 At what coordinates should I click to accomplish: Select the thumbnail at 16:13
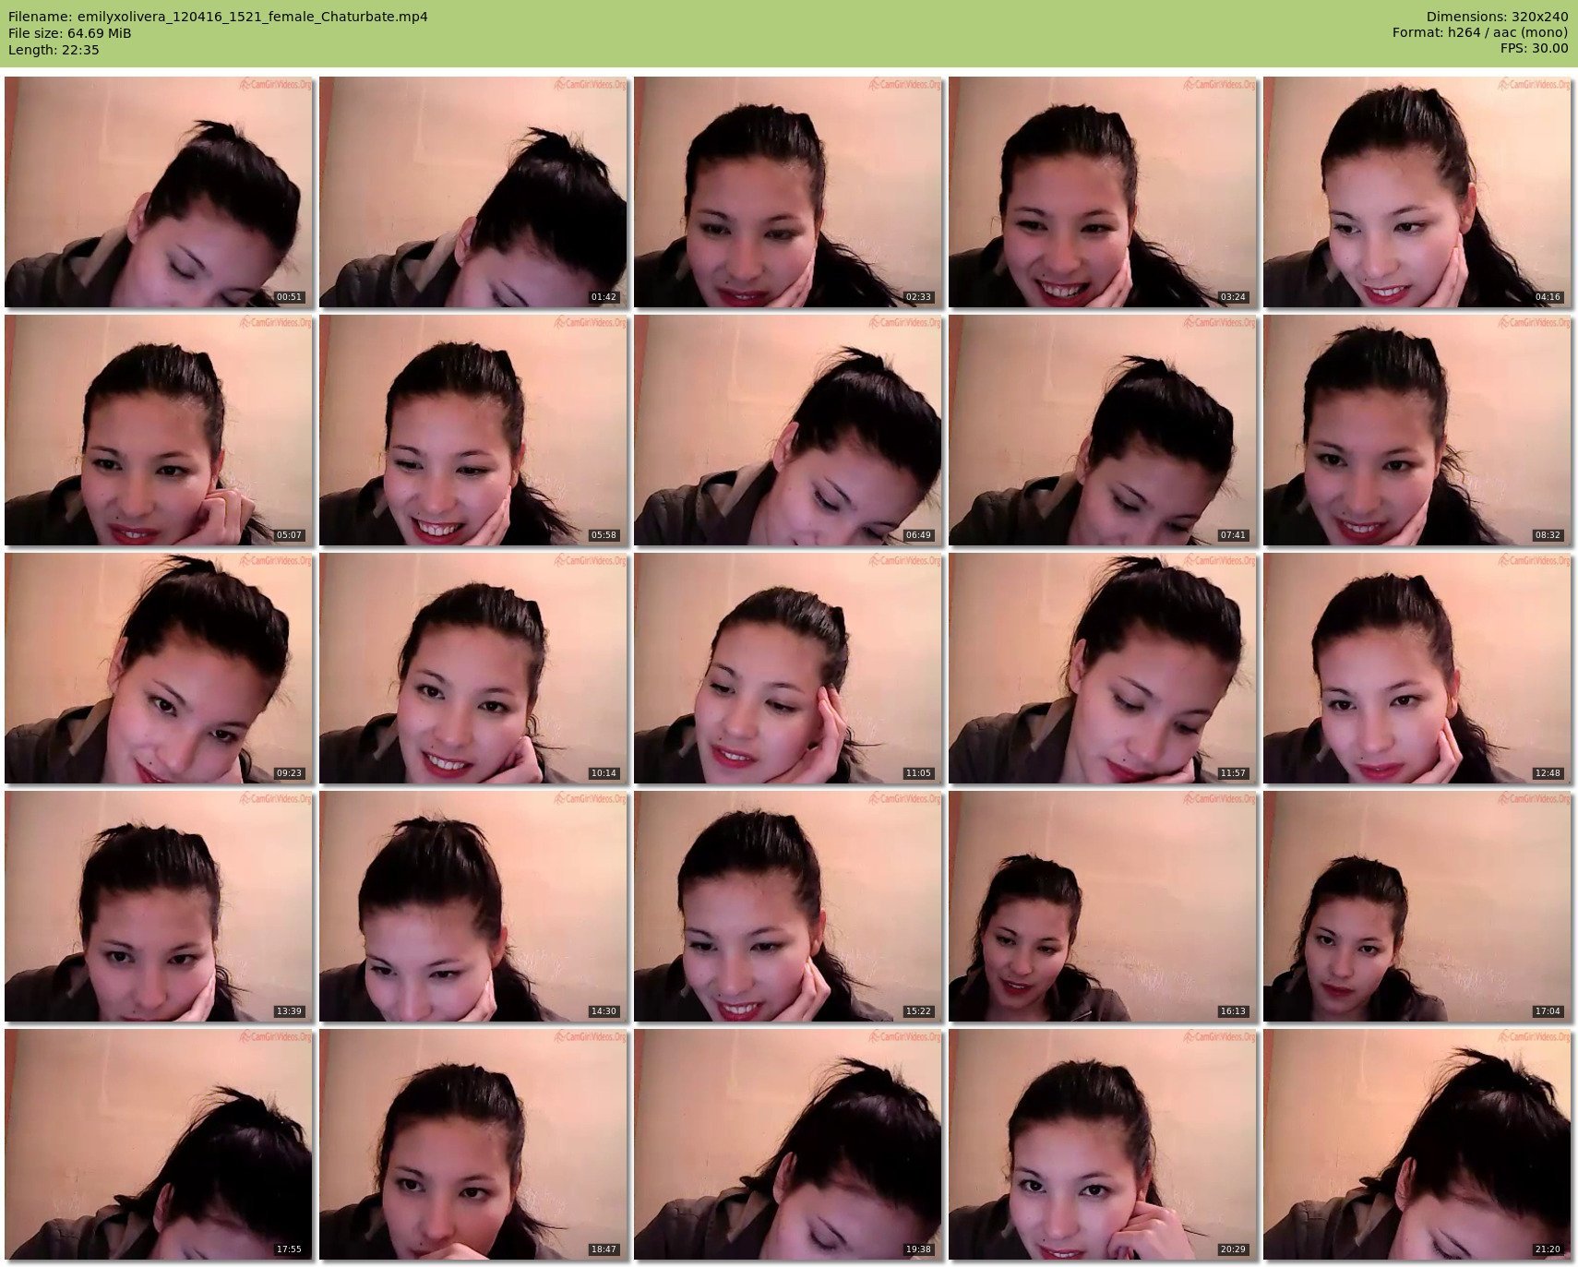[x=1102, y=906]
